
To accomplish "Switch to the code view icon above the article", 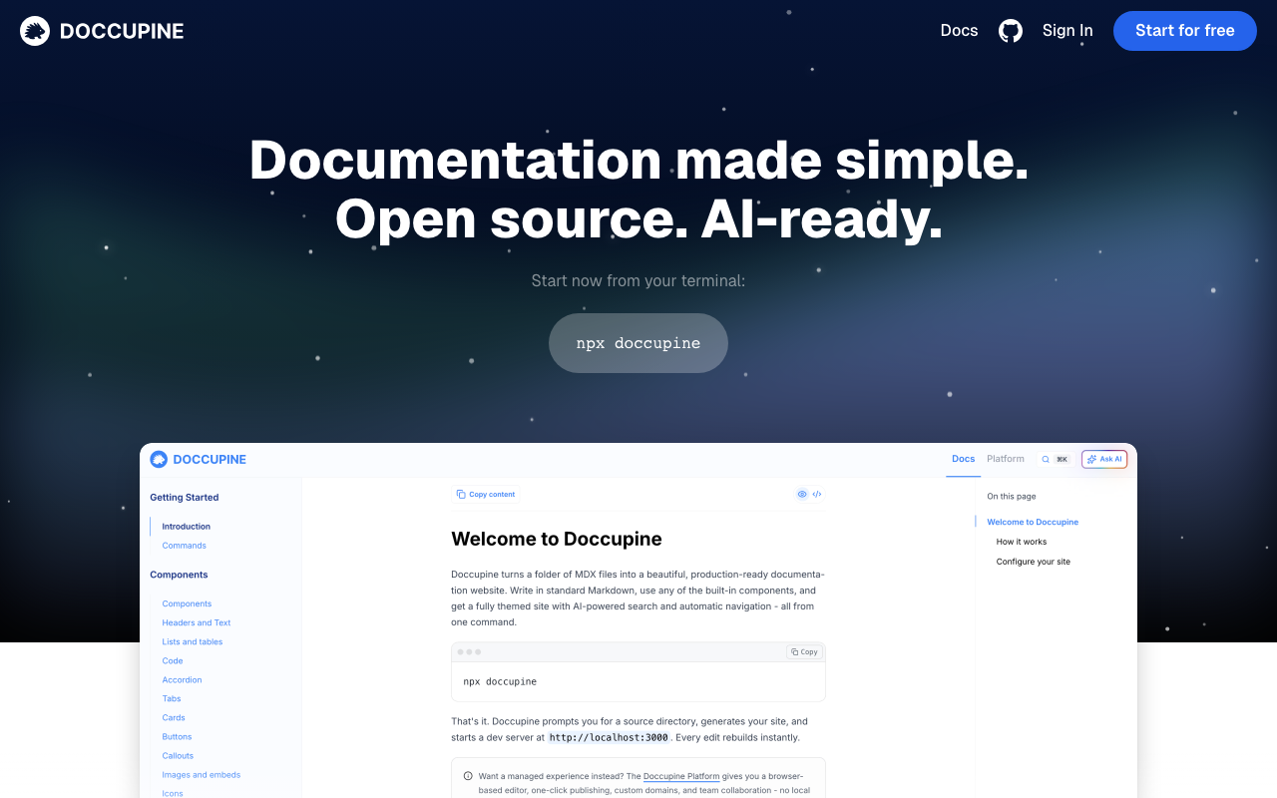I will click(817, 494).
